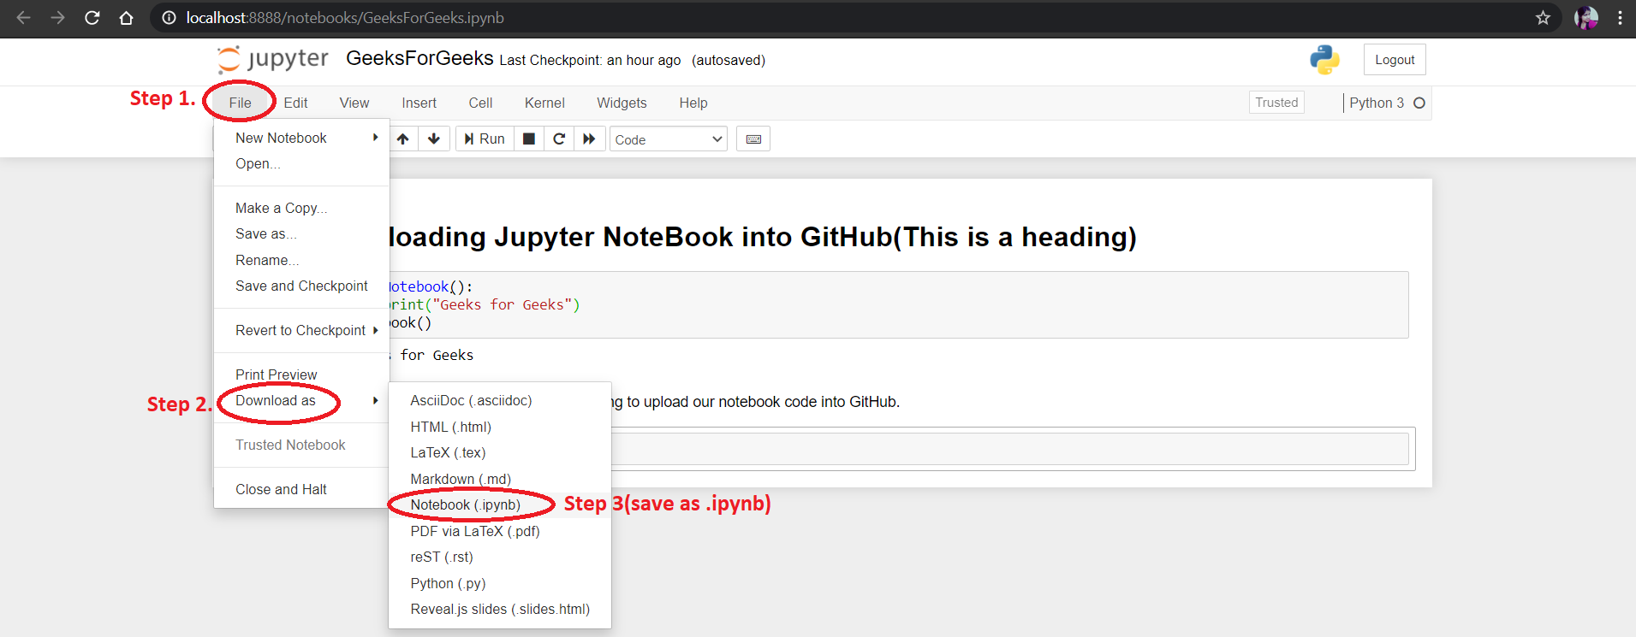
Task: Open the cell type Code dropdown
Action: [669, 139]
